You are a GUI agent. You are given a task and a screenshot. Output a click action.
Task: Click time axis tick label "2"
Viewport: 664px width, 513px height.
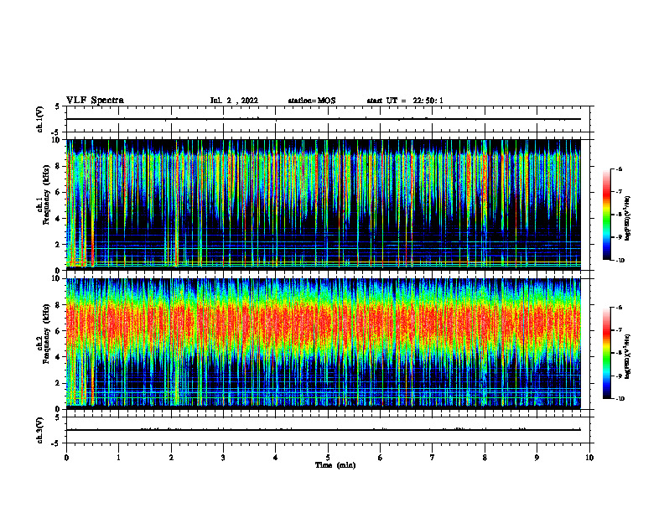pos(171,457)
